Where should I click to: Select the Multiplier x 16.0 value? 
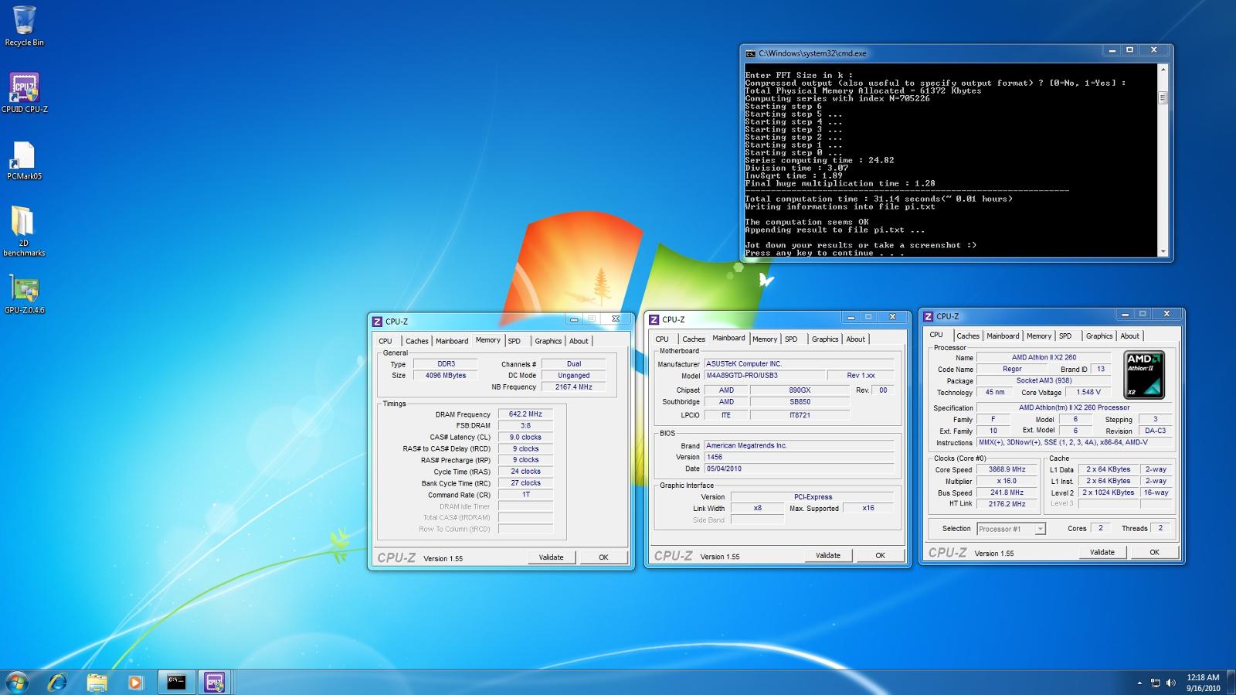pos(1007,482)
